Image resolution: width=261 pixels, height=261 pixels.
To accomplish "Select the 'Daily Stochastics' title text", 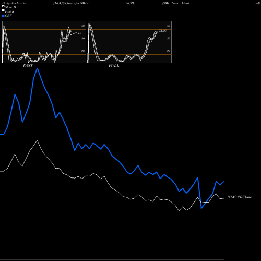I will click(x=14, y=3).
